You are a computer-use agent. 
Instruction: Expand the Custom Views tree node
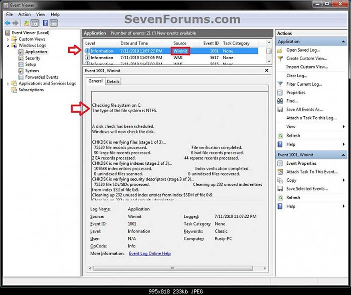point(8,39)
